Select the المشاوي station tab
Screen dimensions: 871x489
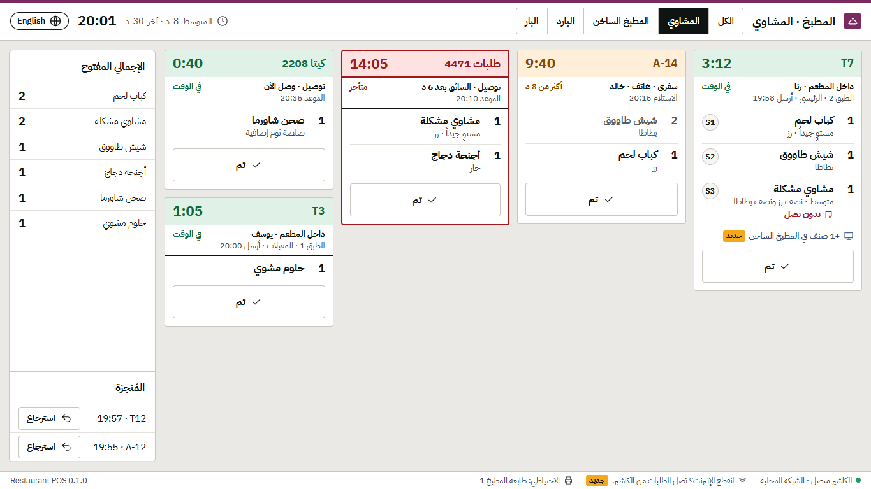(x=684, y=21)
